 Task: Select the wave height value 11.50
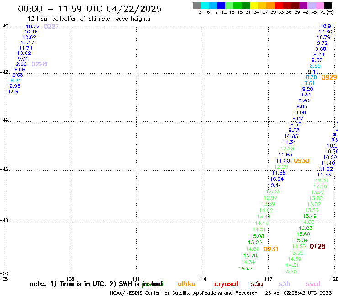point(283,161)
